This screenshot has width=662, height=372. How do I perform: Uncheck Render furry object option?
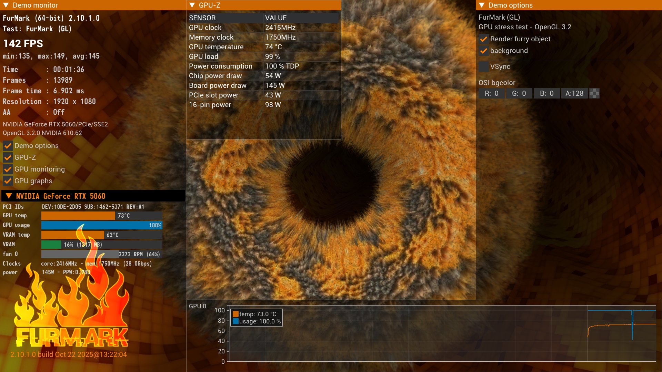tap(484, 39)
